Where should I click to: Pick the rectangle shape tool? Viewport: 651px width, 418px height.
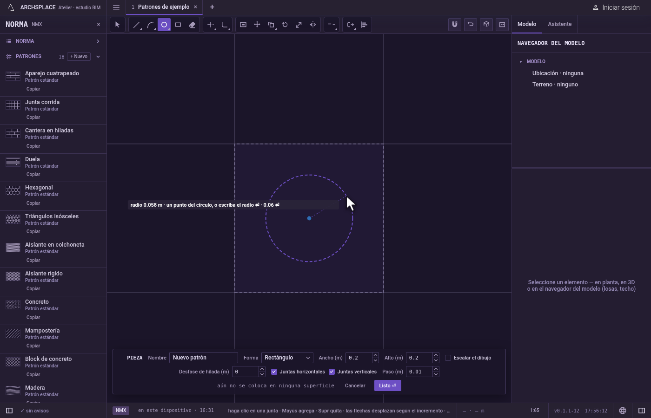(178, 25)
